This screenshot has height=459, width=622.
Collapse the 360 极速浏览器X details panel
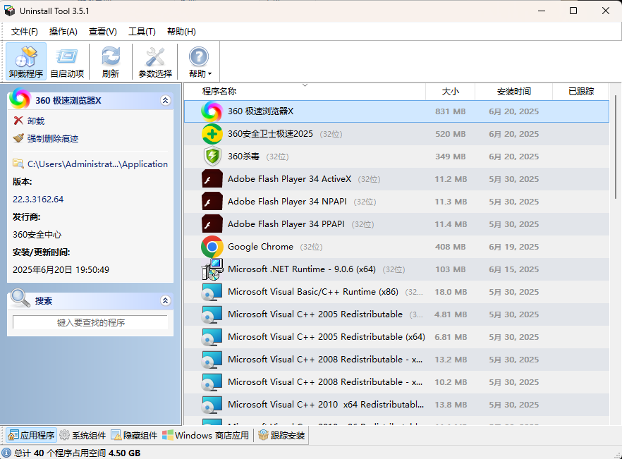tap(166, 100)
